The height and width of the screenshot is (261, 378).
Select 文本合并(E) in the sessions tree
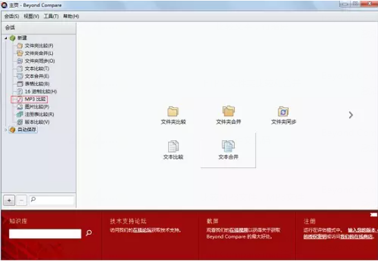(x=37, y=76)
